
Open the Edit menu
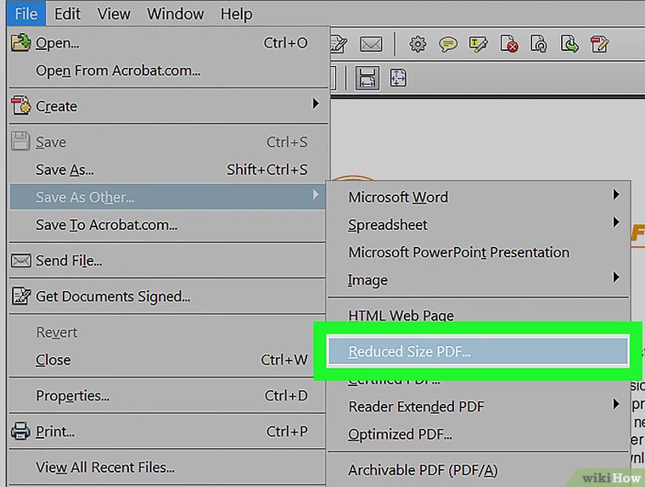coord(67,14)
